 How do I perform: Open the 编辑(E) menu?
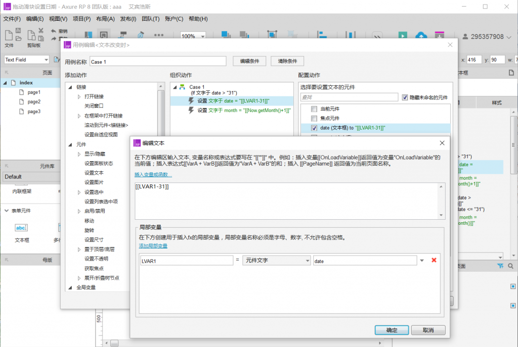pos(35,19)
